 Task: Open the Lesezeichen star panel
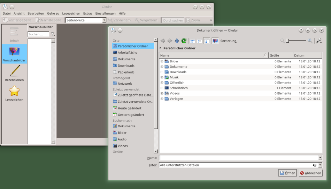tap(14, 93)
